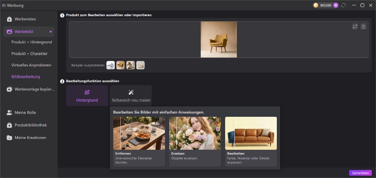Click the crop image icon
376x178 pixels.
(x=355, y=27)
